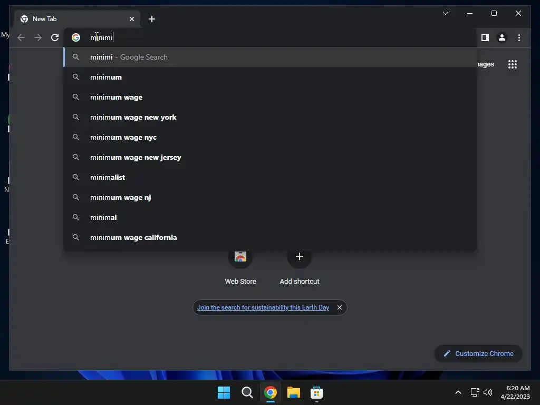
Task: Select the 'minimum wage new jersey' suggestion
Action: 271,157
